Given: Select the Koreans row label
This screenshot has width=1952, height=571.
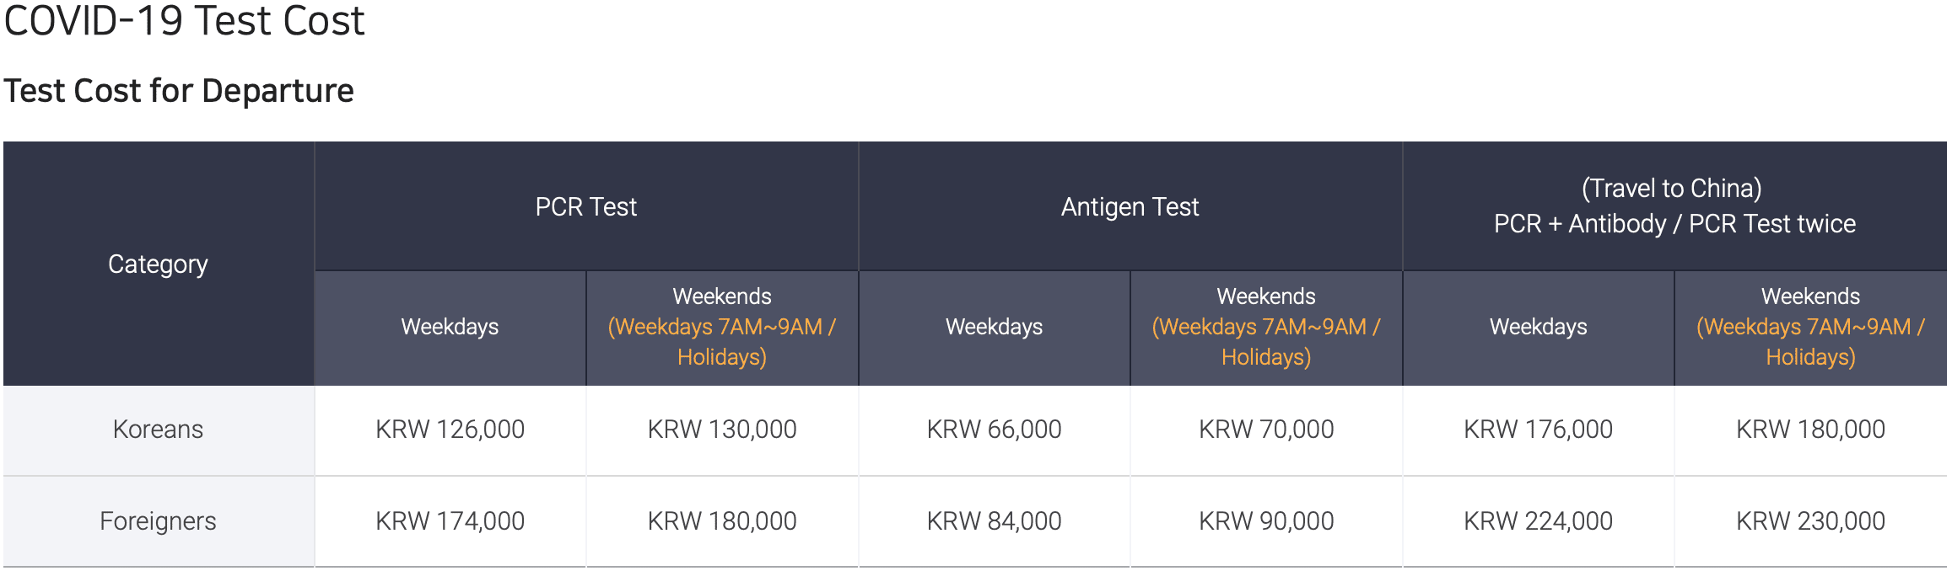Looking at the screenshot, I should (x=158, y=430).
